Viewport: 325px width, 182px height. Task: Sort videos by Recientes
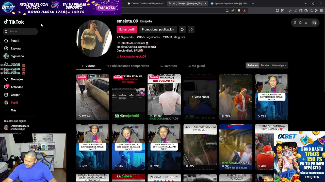252,65
